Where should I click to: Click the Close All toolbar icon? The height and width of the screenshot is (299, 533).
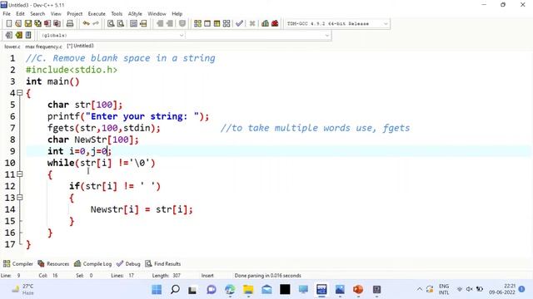click(x=57, y=23)
